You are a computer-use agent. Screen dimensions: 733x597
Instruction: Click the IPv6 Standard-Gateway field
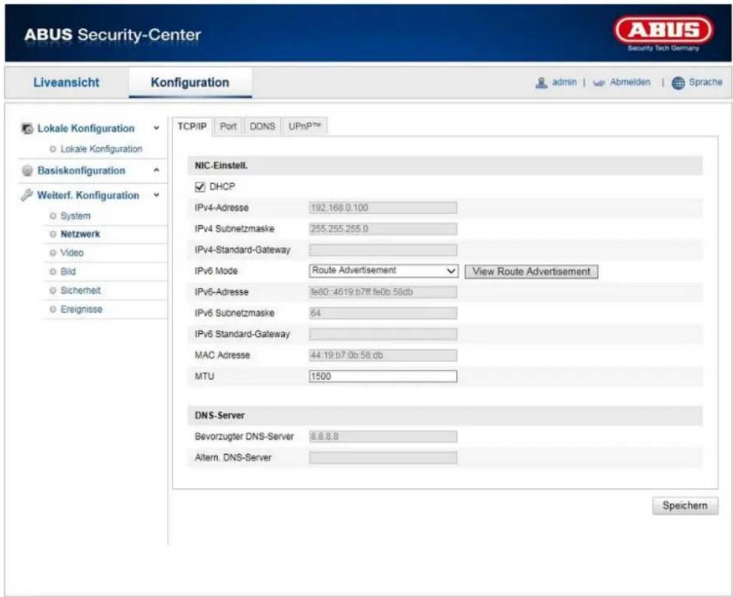tap(383, 334)
